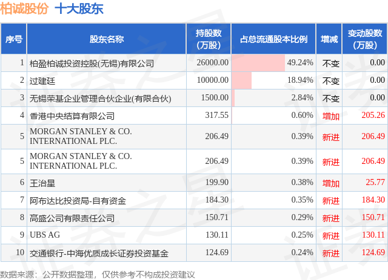Click the red 增加 label for 王治星
The height and width of the screenshot is (280, 388).
tap(330, 183)
